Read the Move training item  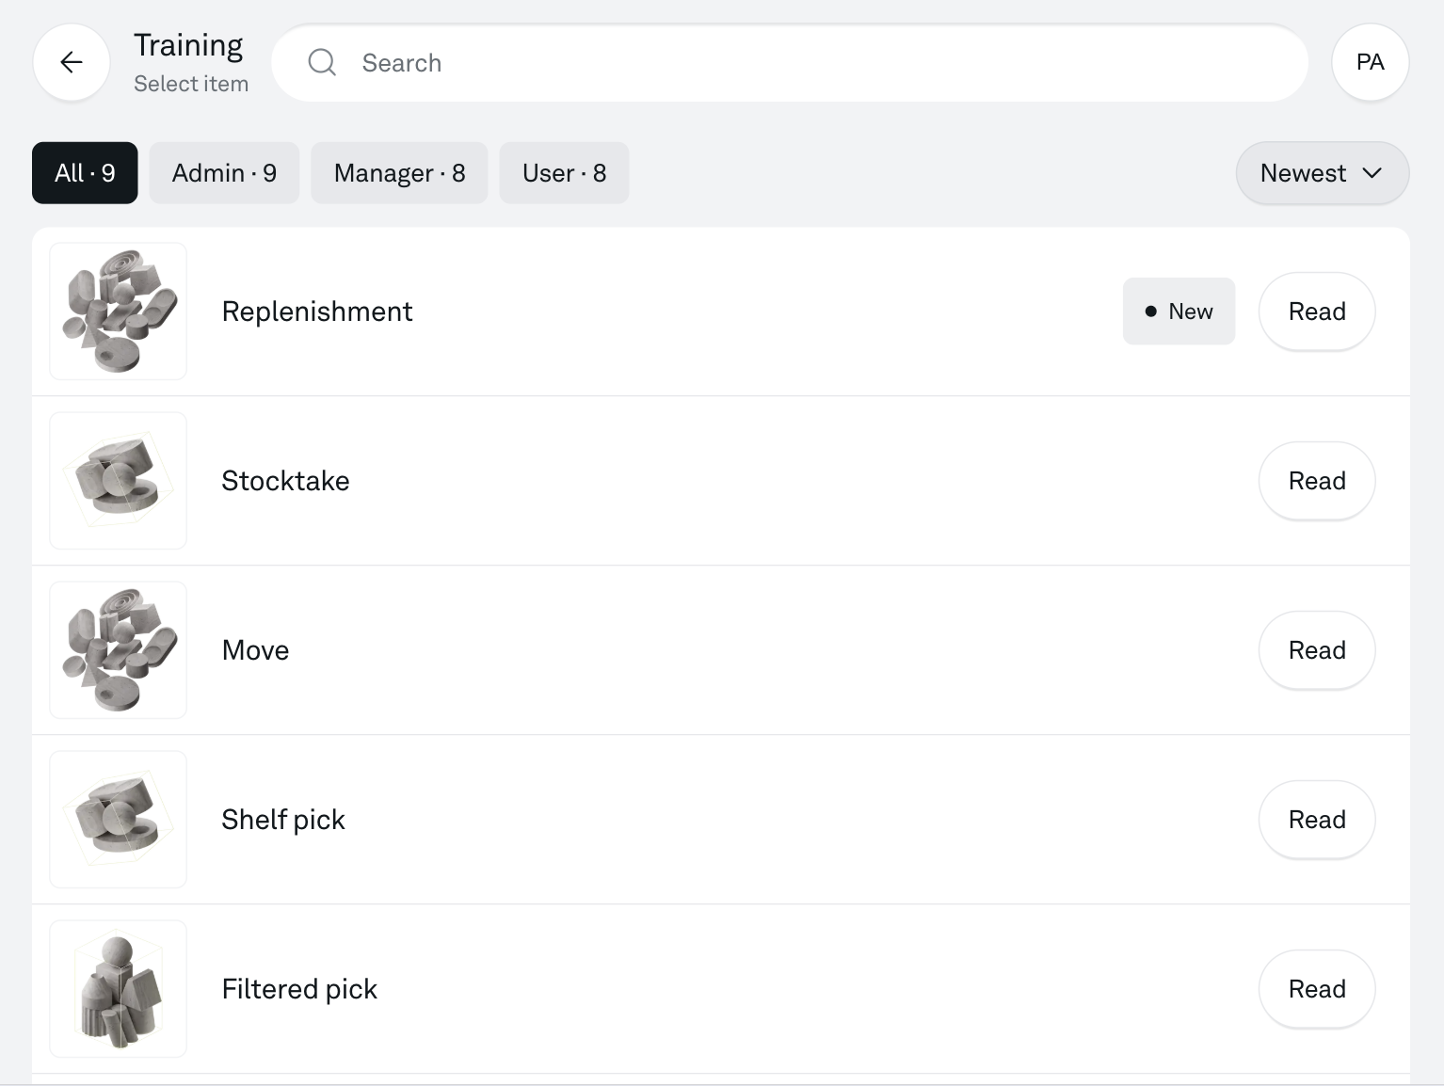pyautogui.click(x=1317, y=650)
